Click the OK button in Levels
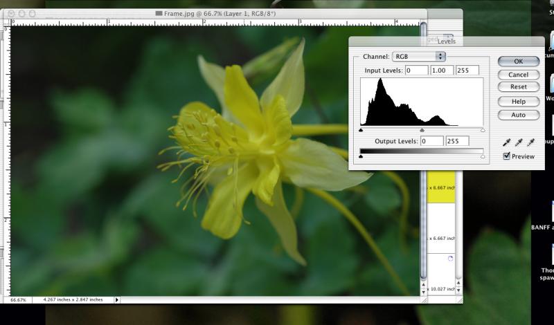The width and height of the screenshot is (554, 325). click(518, 62)
